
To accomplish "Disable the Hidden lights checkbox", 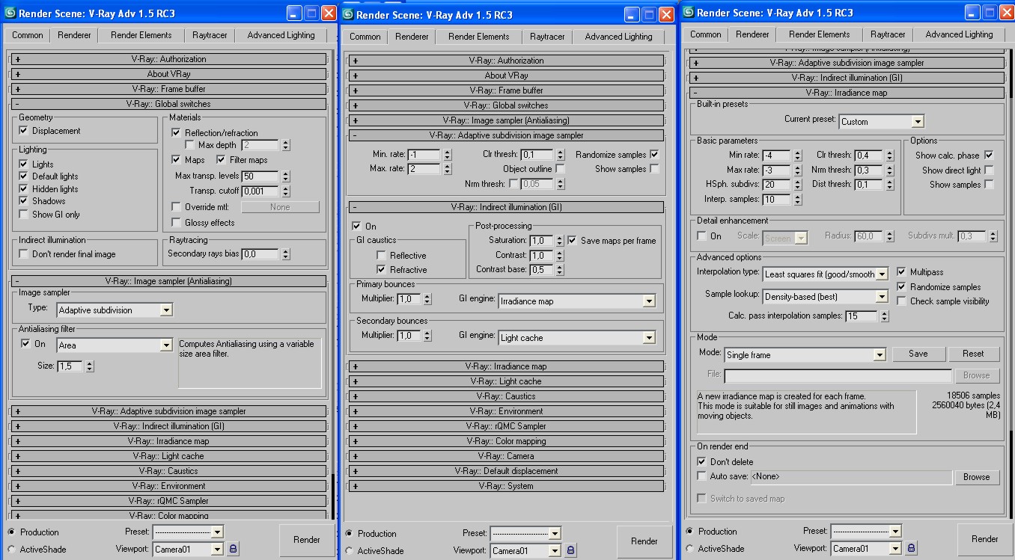I will point(23,189).
